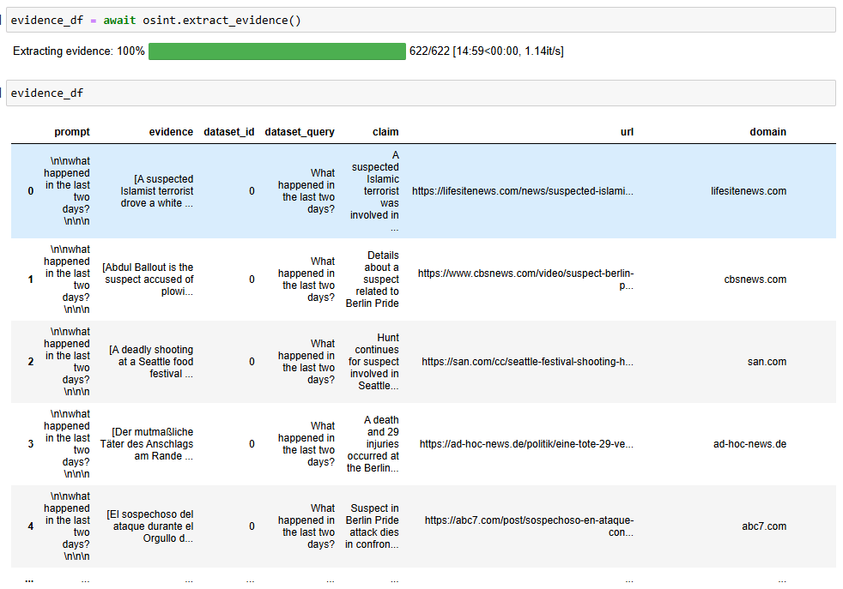Click claim cell 'Suspect in Berlin Pride attack dies'
The height and width of the screenshot is (589, 843).
pos(372,526)
